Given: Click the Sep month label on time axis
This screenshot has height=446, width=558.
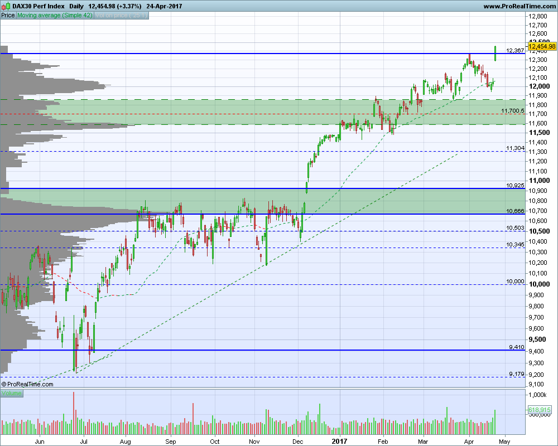Looking at the screenshot, I should pyautogui.click(x=170, y=442).
